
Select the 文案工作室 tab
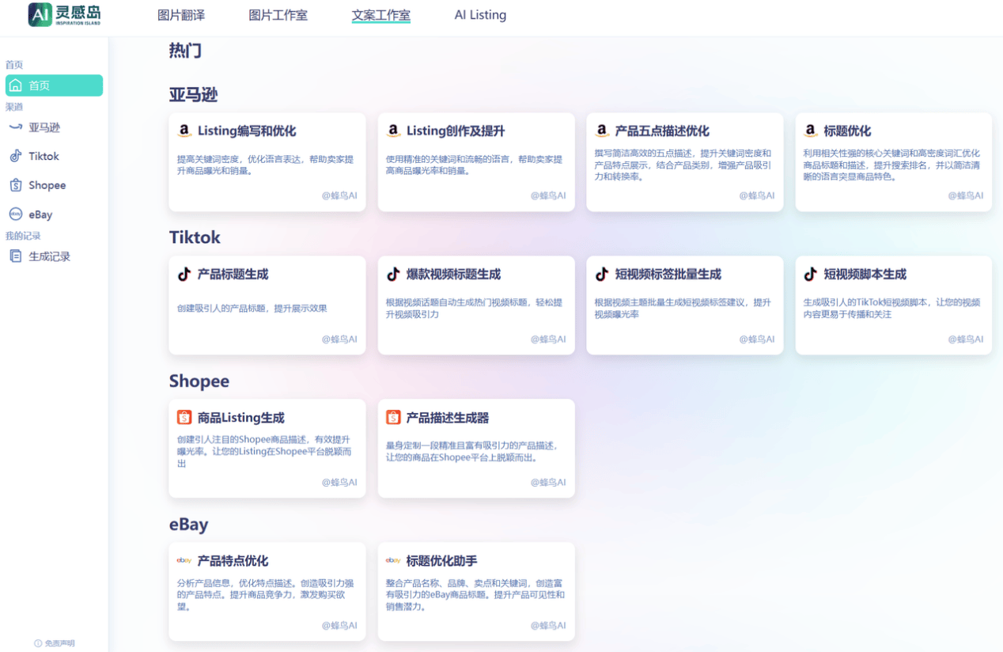380,15
